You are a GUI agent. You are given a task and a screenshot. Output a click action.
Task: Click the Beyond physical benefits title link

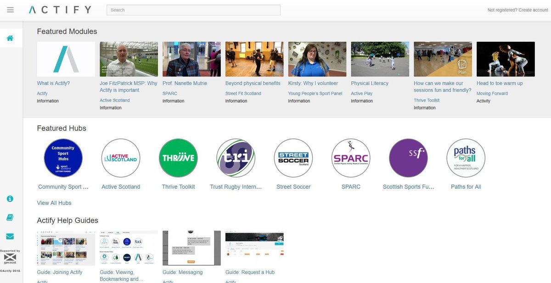(x=253, y=83)
